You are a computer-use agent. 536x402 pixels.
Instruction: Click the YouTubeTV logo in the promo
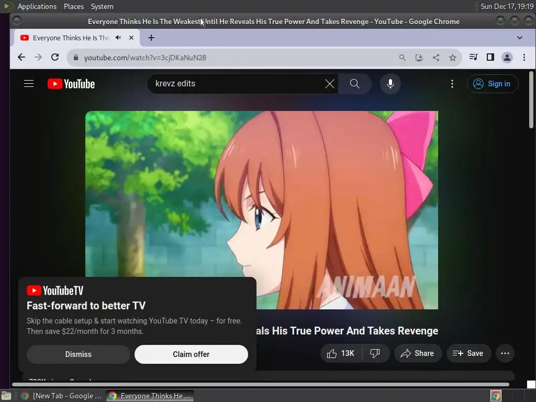click(55, 291)
